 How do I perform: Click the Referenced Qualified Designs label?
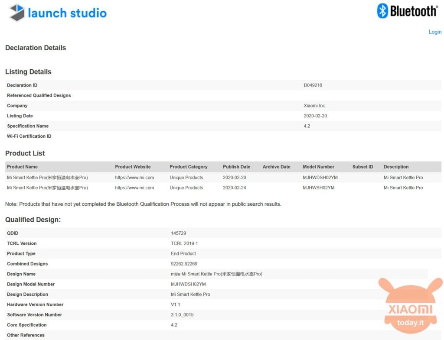[39, 95]
